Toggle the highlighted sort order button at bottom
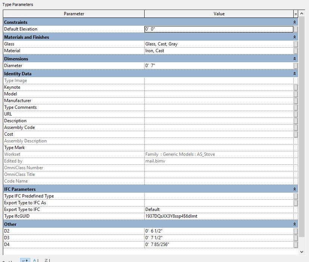 point(25,261)
